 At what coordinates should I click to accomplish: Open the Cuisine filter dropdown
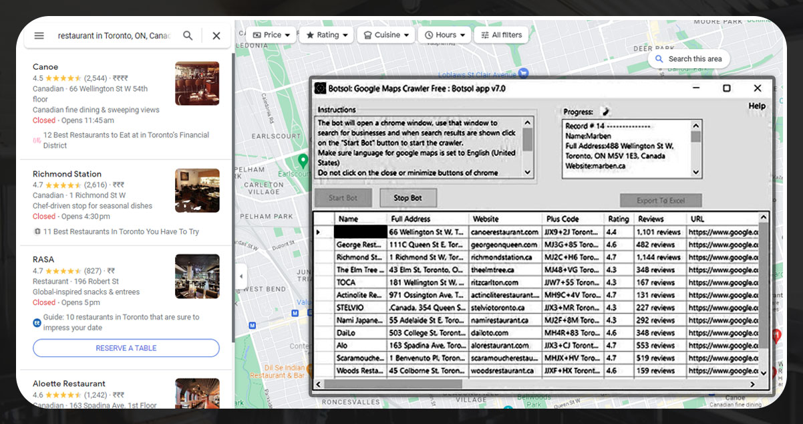click(x=386, y=35)
